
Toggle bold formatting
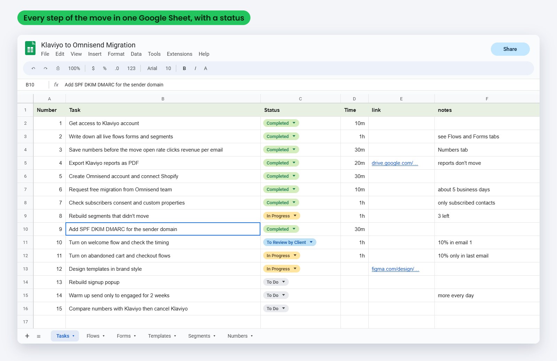point(185,68)
